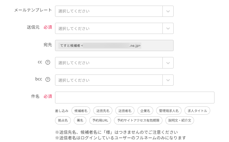This screenshot has height=142, width=229.
Task: Open the メールテンプレート dropdown arrow
Action: tap(168, 11)
